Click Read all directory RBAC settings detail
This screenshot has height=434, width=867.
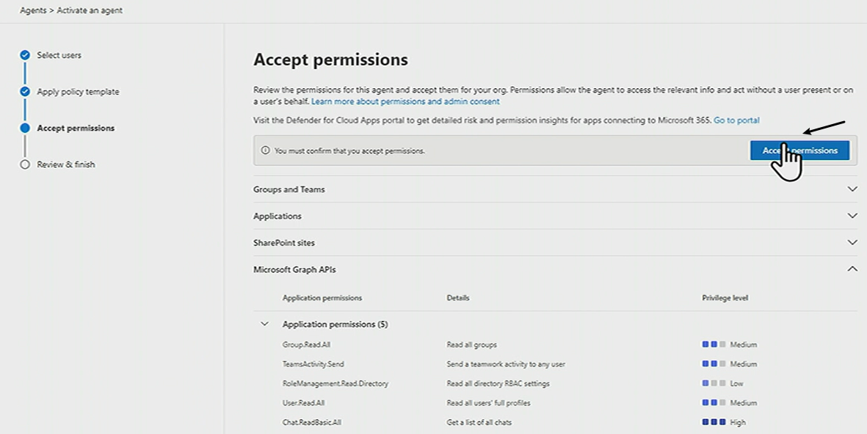click(x=498, y=383)
